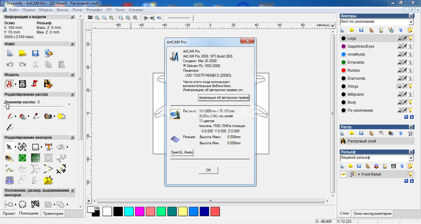Click the Undo arrow icon
Viewport: 421px width, 224px height.
(10, 65)
